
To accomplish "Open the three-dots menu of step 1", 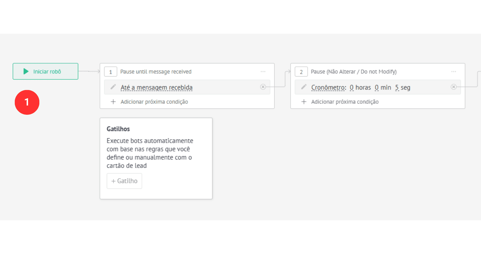I will pos(263,71).
